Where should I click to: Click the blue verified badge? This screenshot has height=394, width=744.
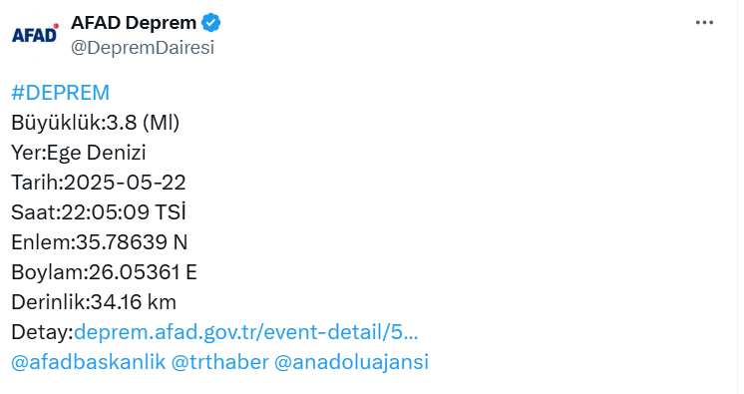[210, 22]
